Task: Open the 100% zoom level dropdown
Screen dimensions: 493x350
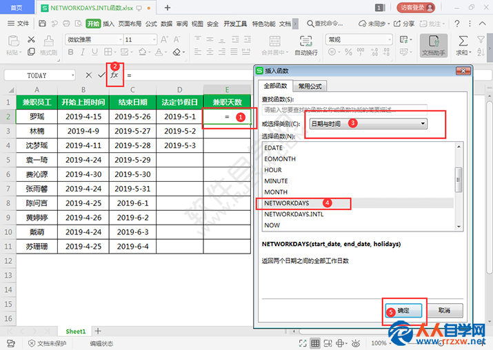Action: click(381, 343)
